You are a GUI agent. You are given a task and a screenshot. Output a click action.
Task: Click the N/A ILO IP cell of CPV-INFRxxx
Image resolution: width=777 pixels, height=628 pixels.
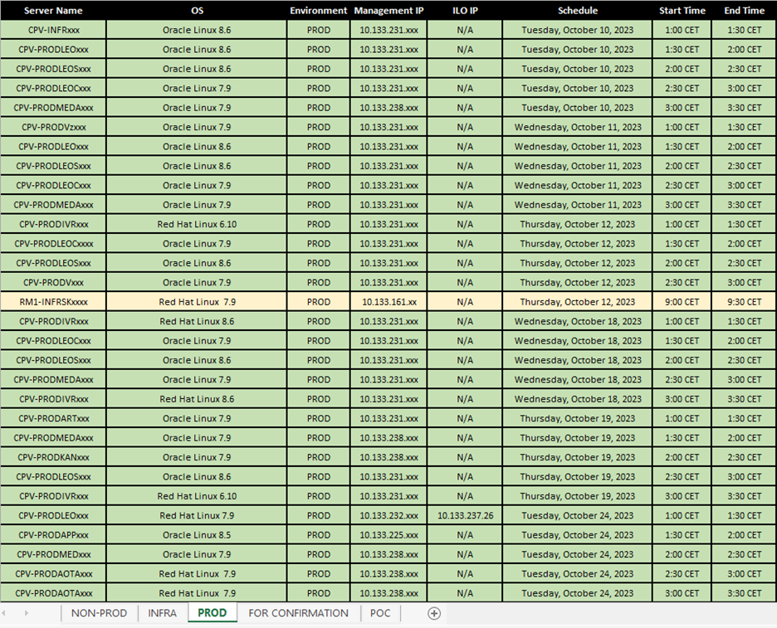(x=465, y=30)
